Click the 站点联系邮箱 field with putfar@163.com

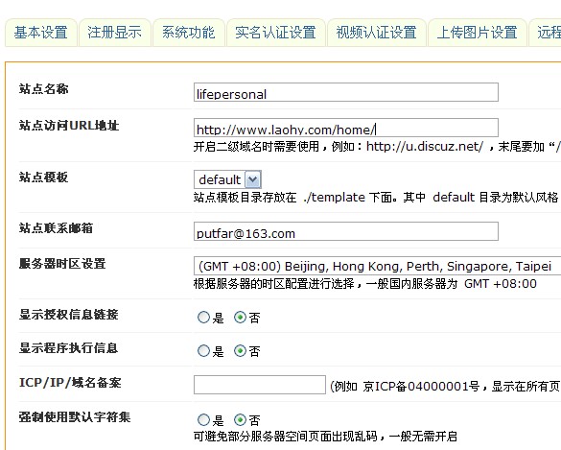346,231
